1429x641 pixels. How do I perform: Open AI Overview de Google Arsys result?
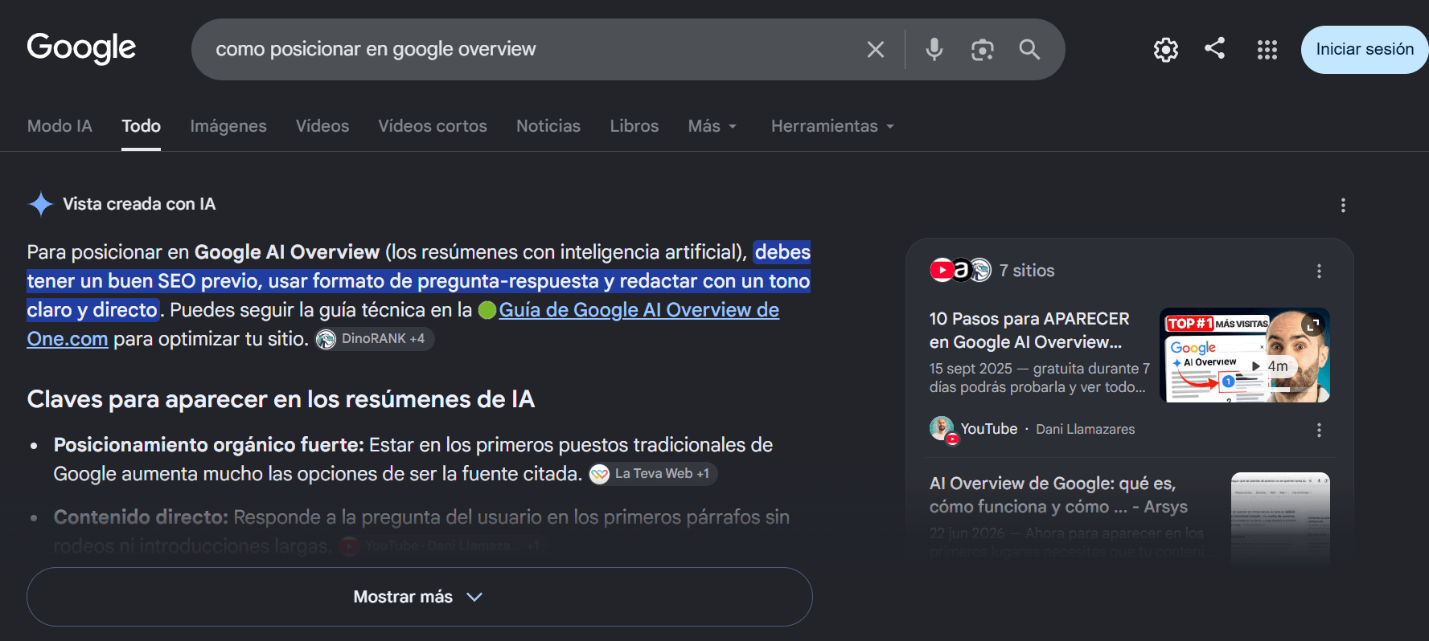click(1058, 495)
